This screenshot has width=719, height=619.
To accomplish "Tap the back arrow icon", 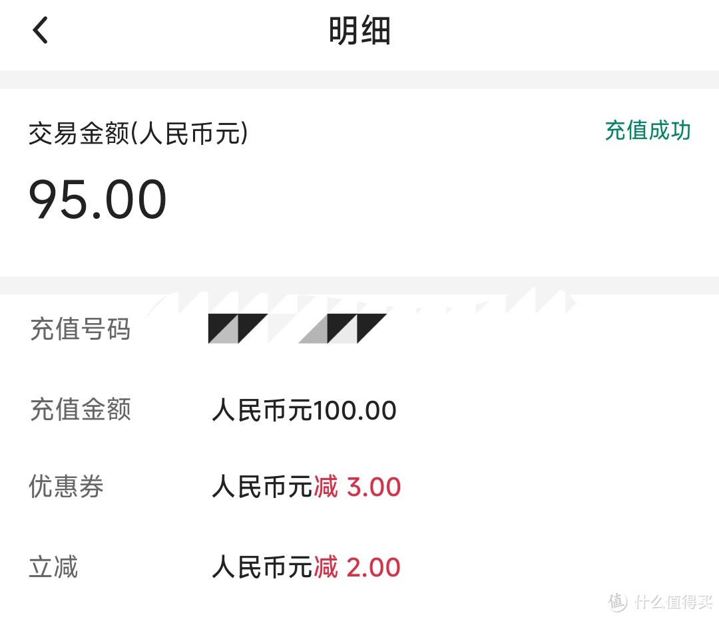I will [x=41, y=30].
